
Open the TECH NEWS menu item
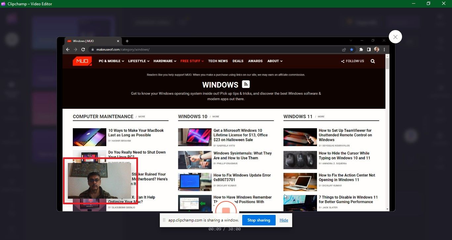[218, 61]
